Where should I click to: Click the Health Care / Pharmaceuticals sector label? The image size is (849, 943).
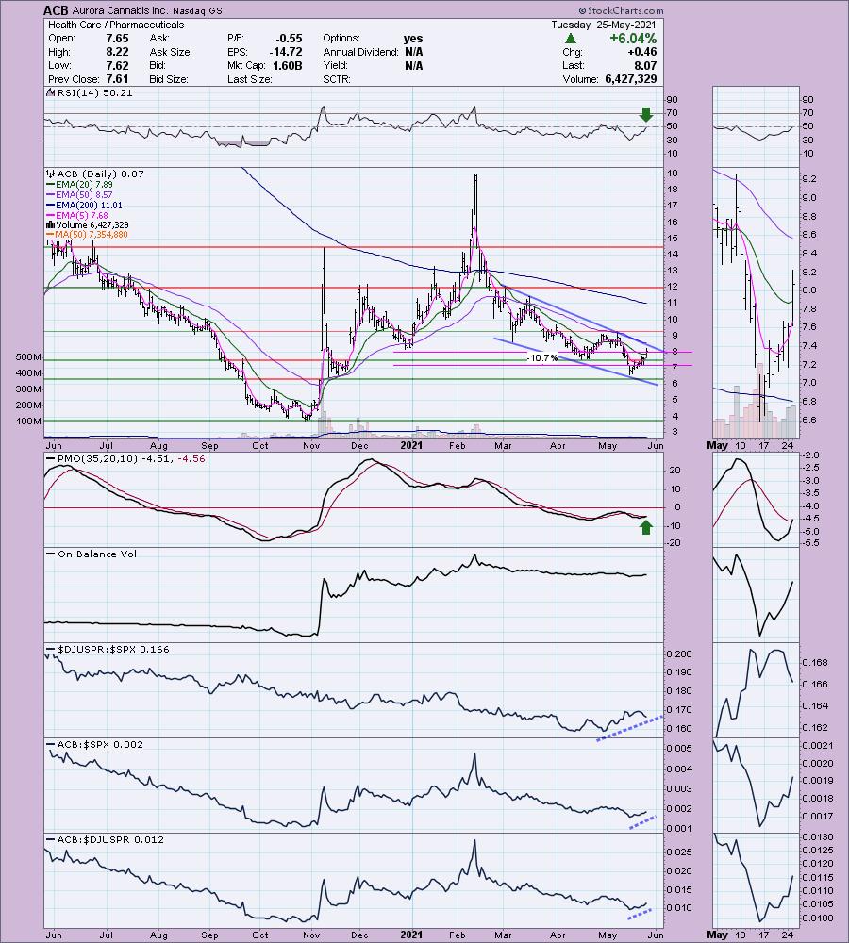(116, 25)
